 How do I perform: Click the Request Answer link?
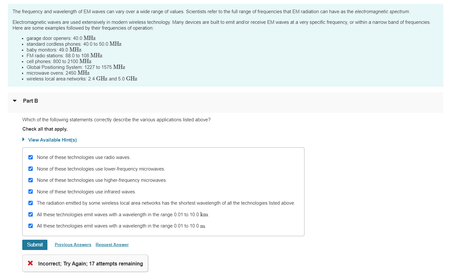(112, 245)
